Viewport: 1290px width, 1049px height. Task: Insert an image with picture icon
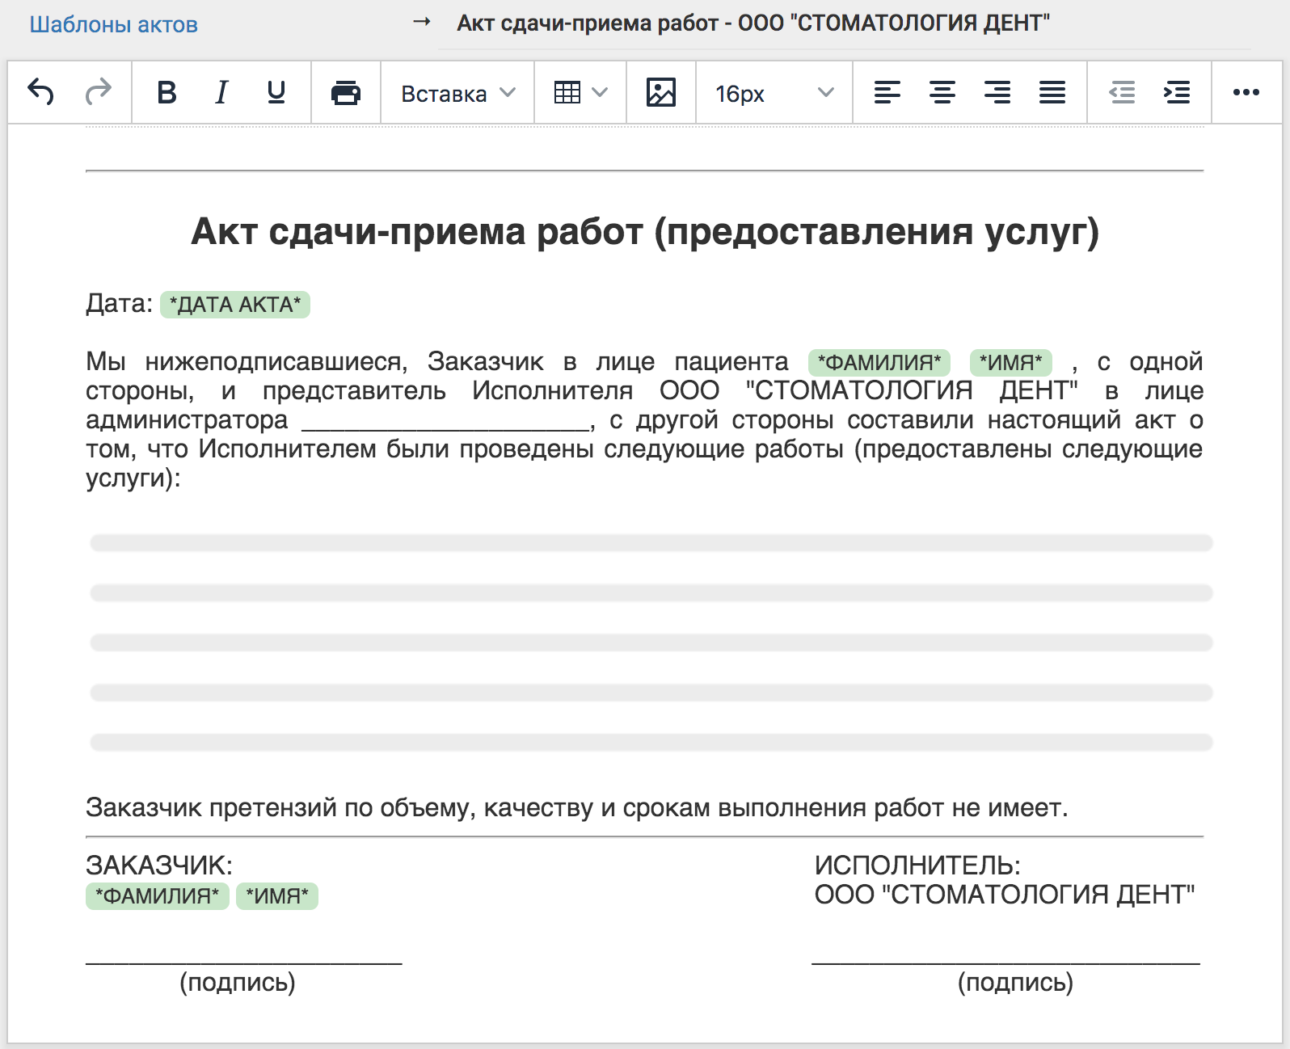point(661,93)
